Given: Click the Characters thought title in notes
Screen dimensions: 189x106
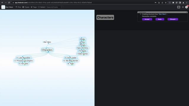Looking at the screenshot, I should [x=105, y=17].
